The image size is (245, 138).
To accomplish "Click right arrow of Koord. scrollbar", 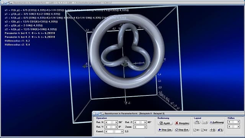I will tap(122, 131).
